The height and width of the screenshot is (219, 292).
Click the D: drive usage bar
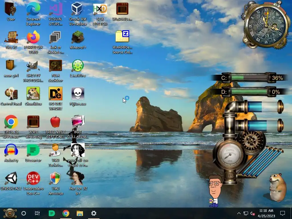[250, 92]
